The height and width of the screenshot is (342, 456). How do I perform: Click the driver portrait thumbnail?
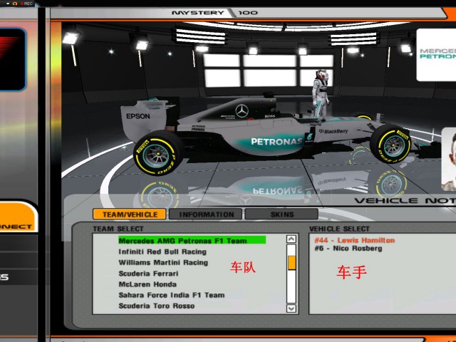(449, 159)
